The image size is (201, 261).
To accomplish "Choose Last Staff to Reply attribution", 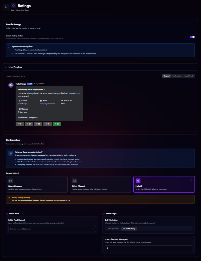I will click(x=129, y=229).
